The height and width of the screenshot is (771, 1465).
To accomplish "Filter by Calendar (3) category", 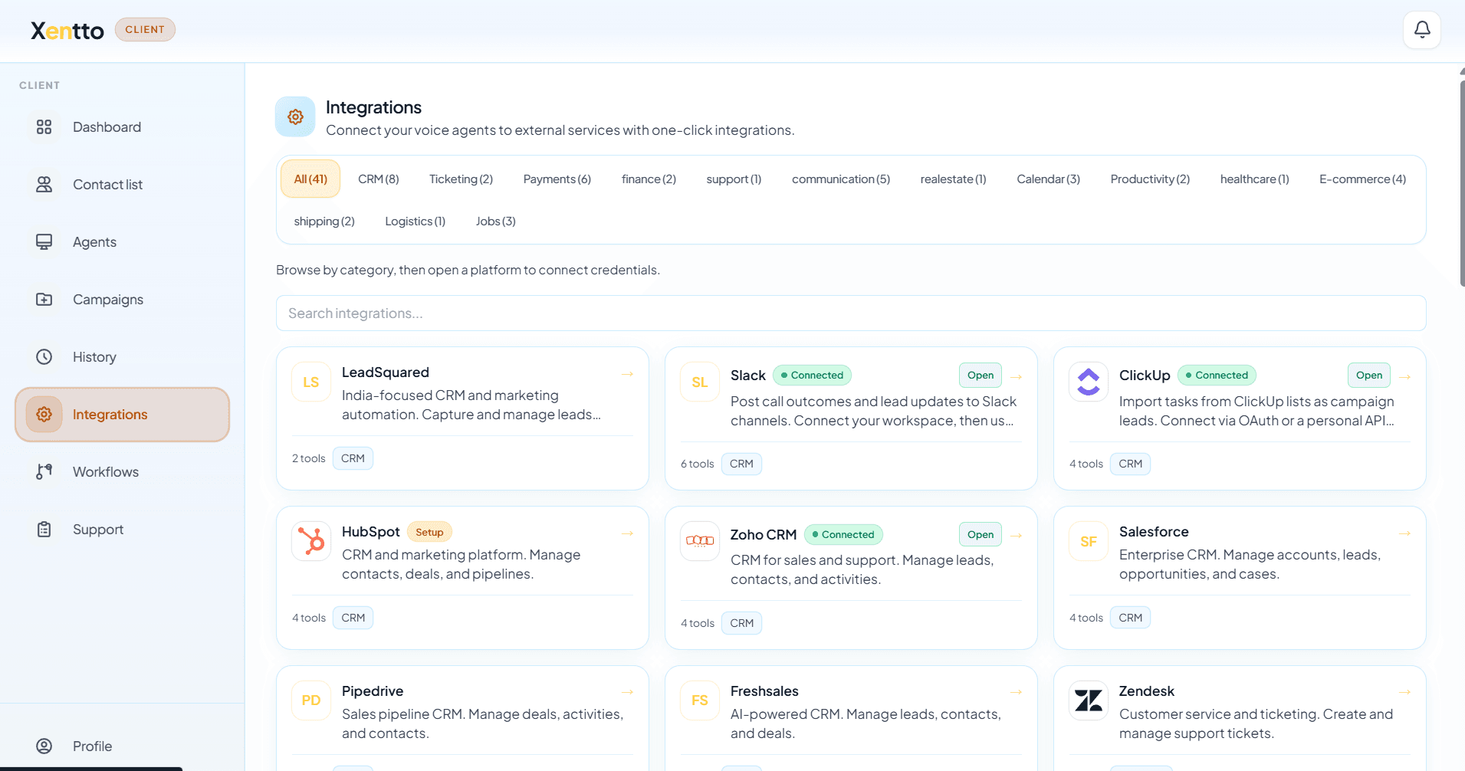I will click(x=1048, y=179).
